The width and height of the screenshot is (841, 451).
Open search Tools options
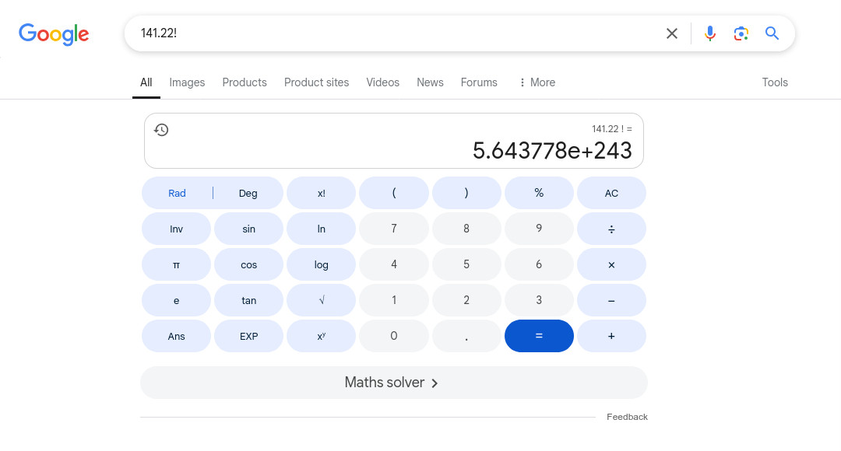click(x=775, y=82)
